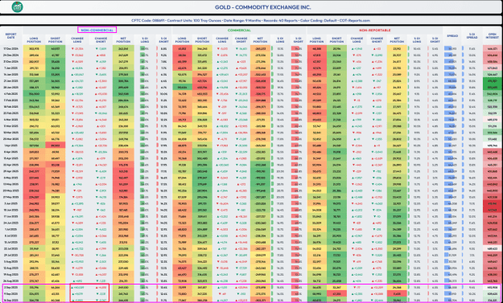
Task: Select the 17 Dec 2024 report date
Action: (x=11, y=49)
